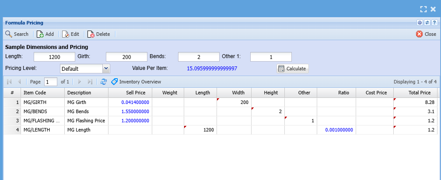Click the page number box

[x=51, y=82]
